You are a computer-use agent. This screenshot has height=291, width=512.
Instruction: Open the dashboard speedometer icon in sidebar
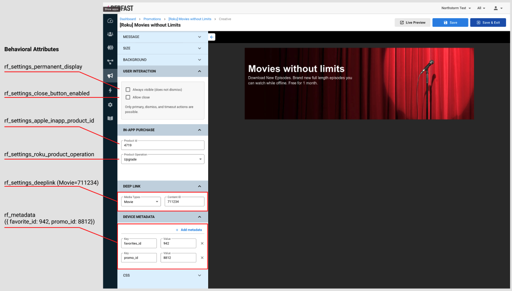110,20
